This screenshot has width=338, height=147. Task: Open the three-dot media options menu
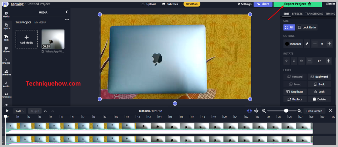[67, 19]
